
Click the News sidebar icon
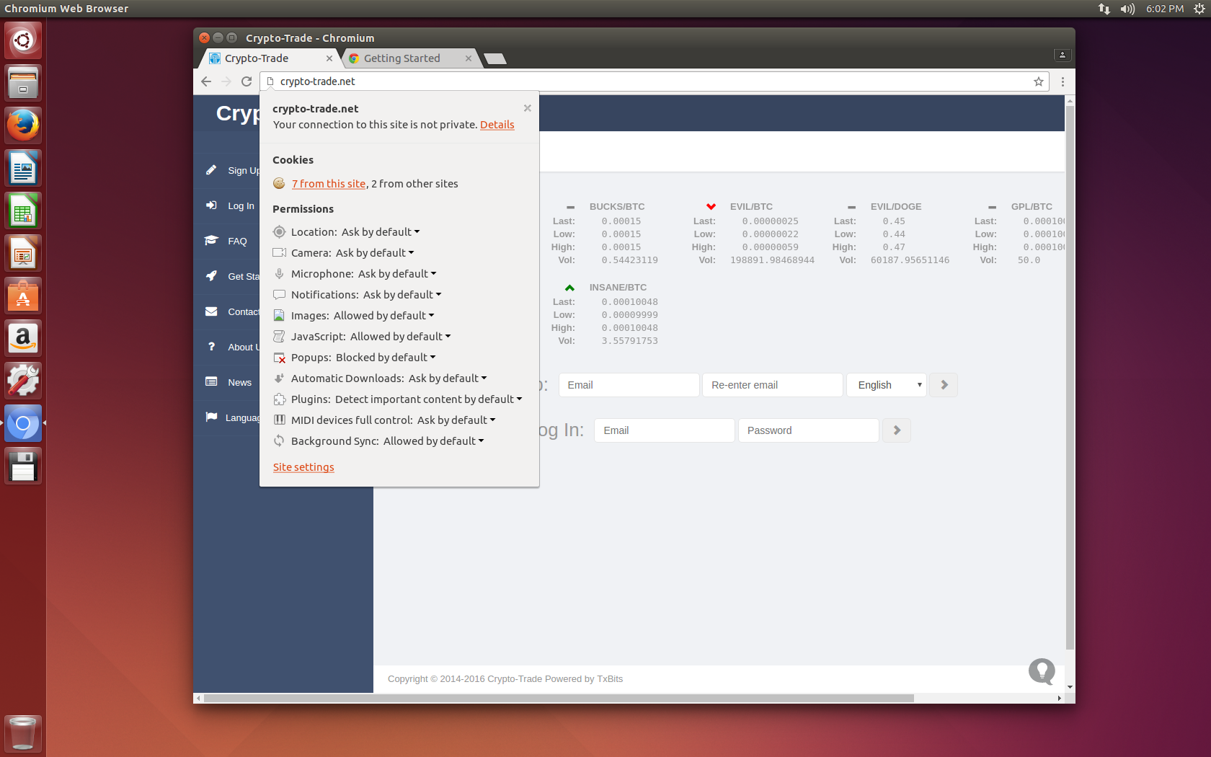[x=211, y=381]
